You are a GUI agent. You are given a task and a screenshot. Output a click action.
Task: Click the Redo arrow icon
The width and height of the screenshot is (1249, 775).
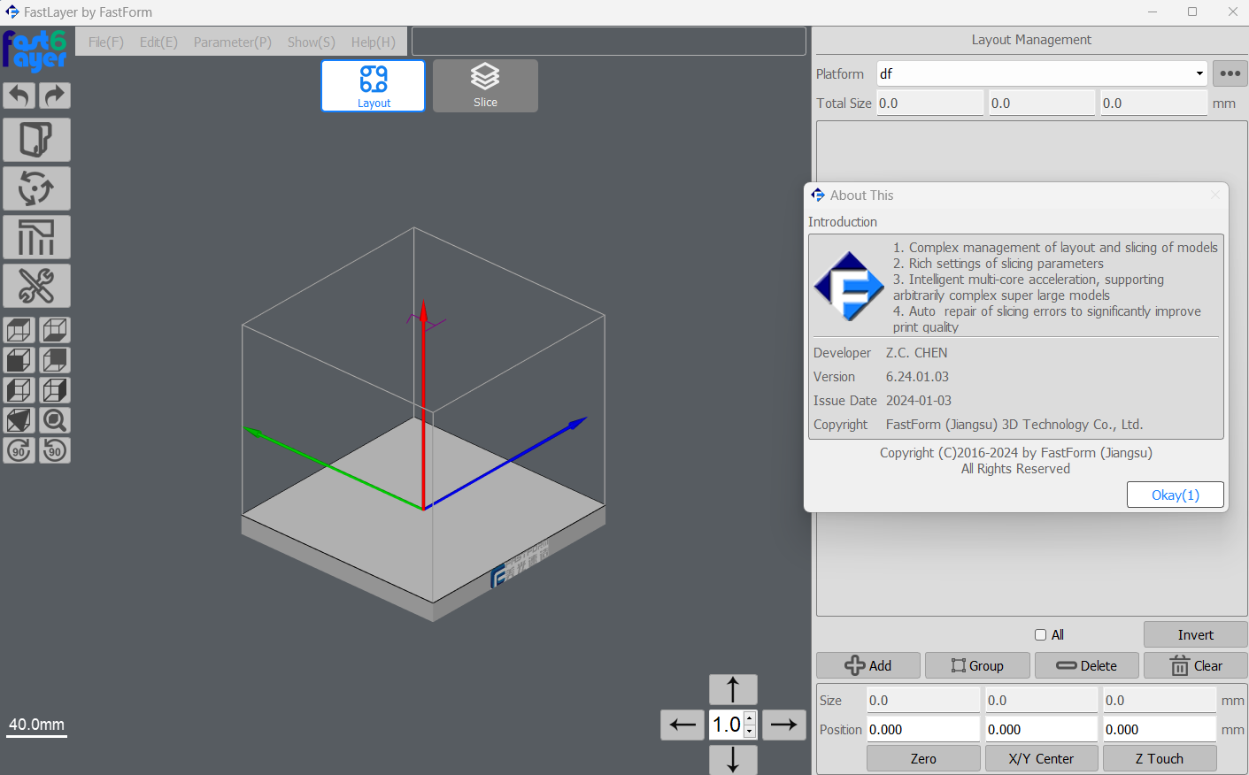pyautogui.click(x=55, y=96)
